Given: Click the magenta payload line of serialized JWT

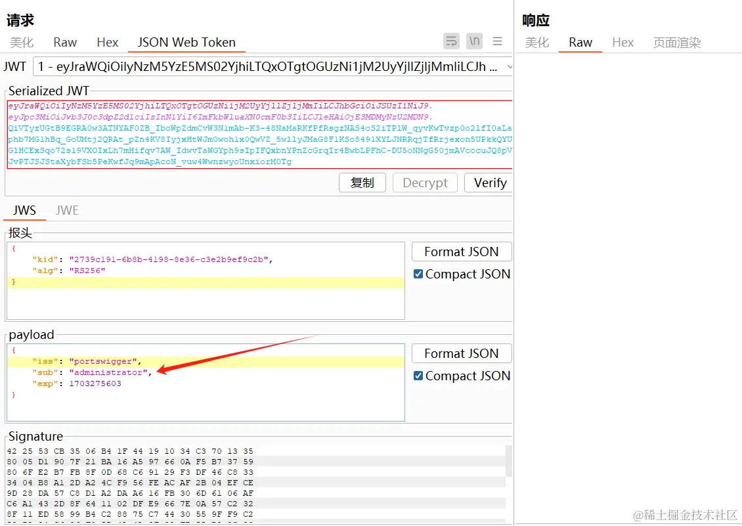Looking at the screenshot, I should [x=220, y=117].
